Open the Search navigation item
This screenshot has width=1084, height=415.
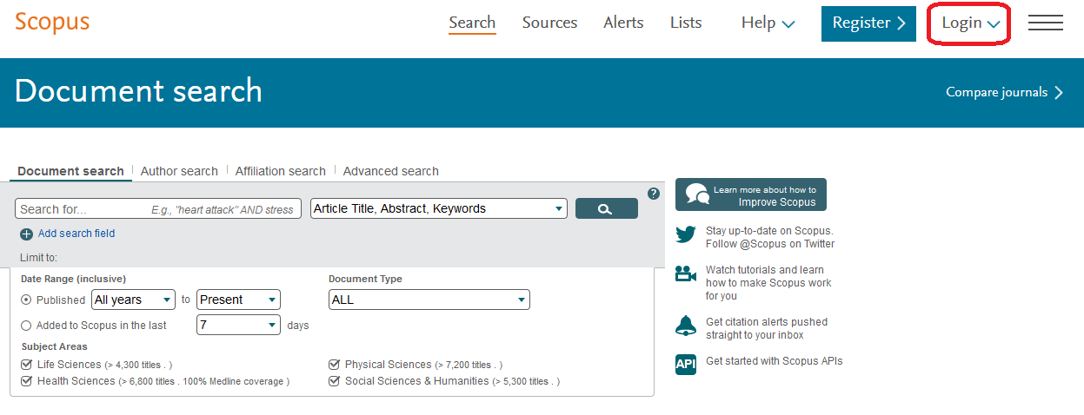[x=472, y=23]
